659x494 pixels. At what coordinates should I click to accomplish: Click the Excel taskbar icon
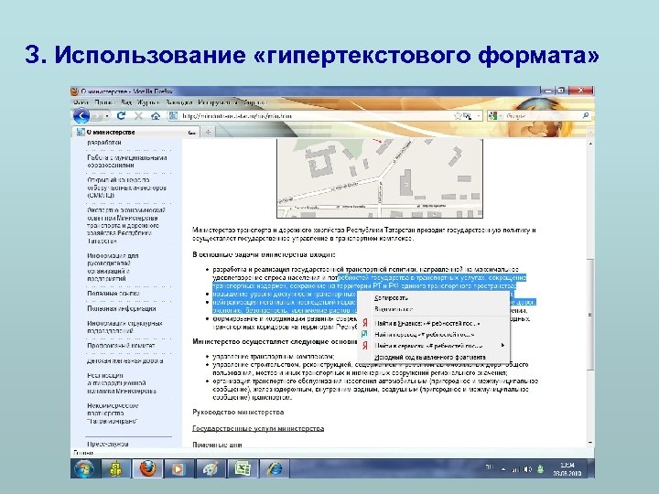pyautogui.click(x=242, y=468)
